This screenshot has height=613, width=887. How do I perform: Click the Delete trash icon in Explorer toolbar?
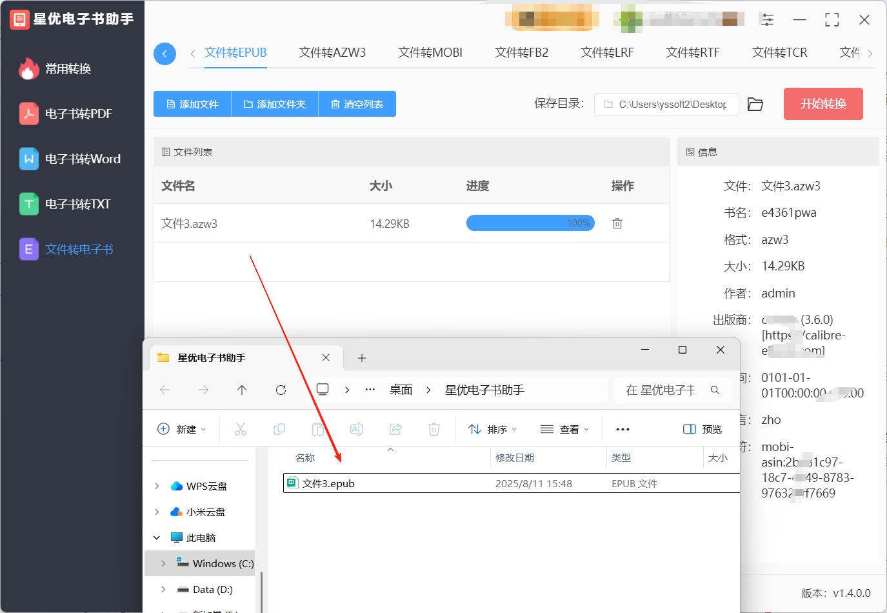[x=434, y=429]
